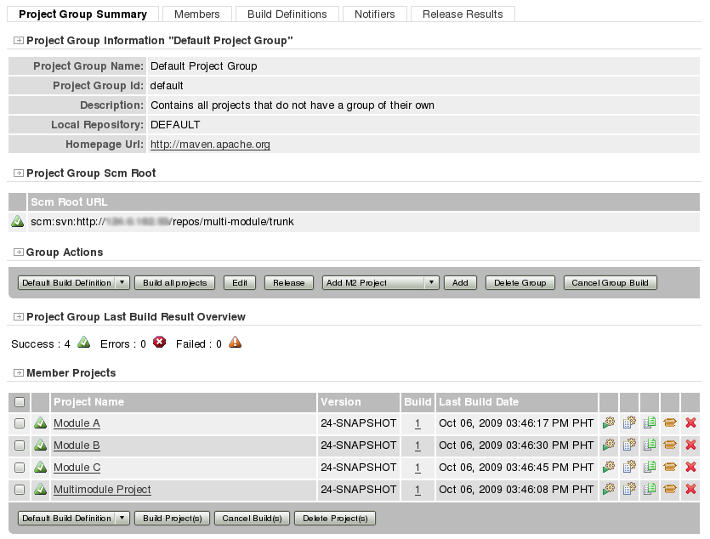710x539 pixels.
Task: Click release icon for Multimodule Project
Action: pos(670,489)
